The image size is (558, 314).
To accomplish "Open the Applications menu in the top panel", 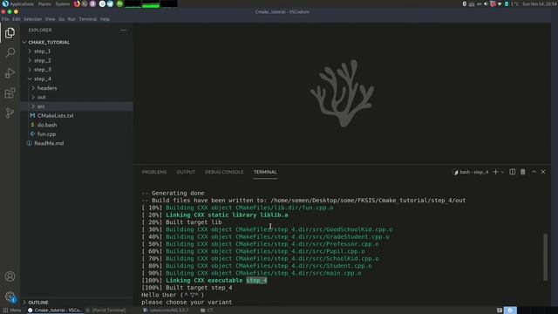I will point(21,3).
